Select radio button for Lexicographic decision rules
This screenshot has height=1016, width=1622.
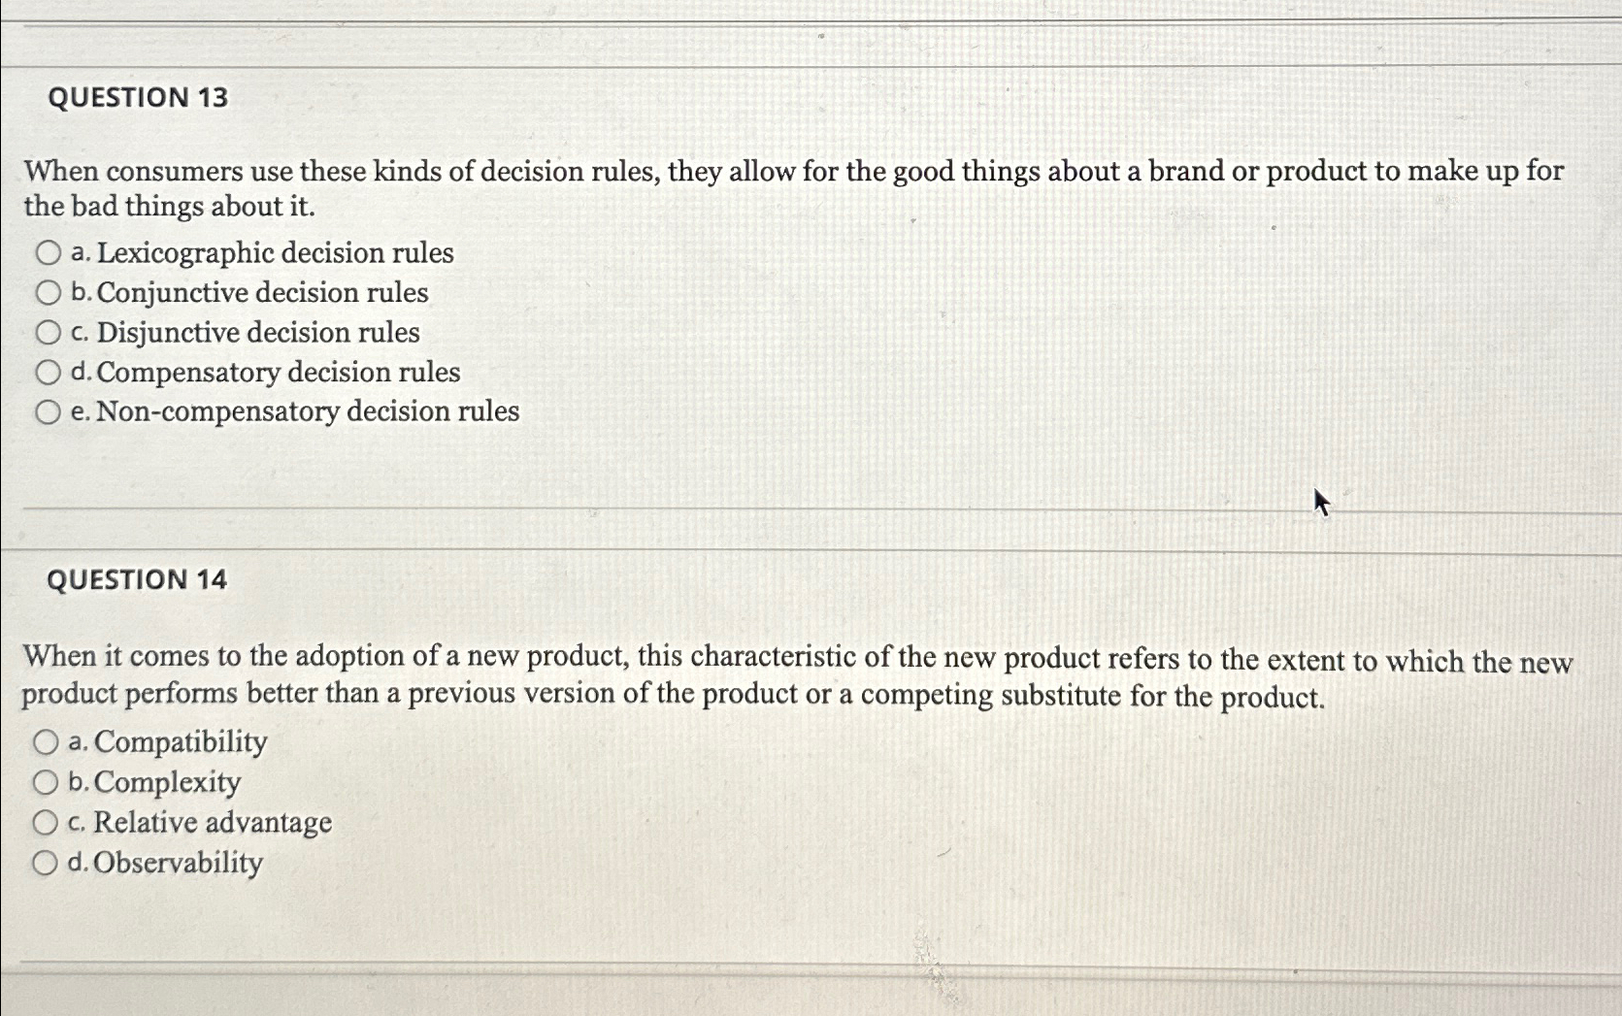[x=48, y=253]
